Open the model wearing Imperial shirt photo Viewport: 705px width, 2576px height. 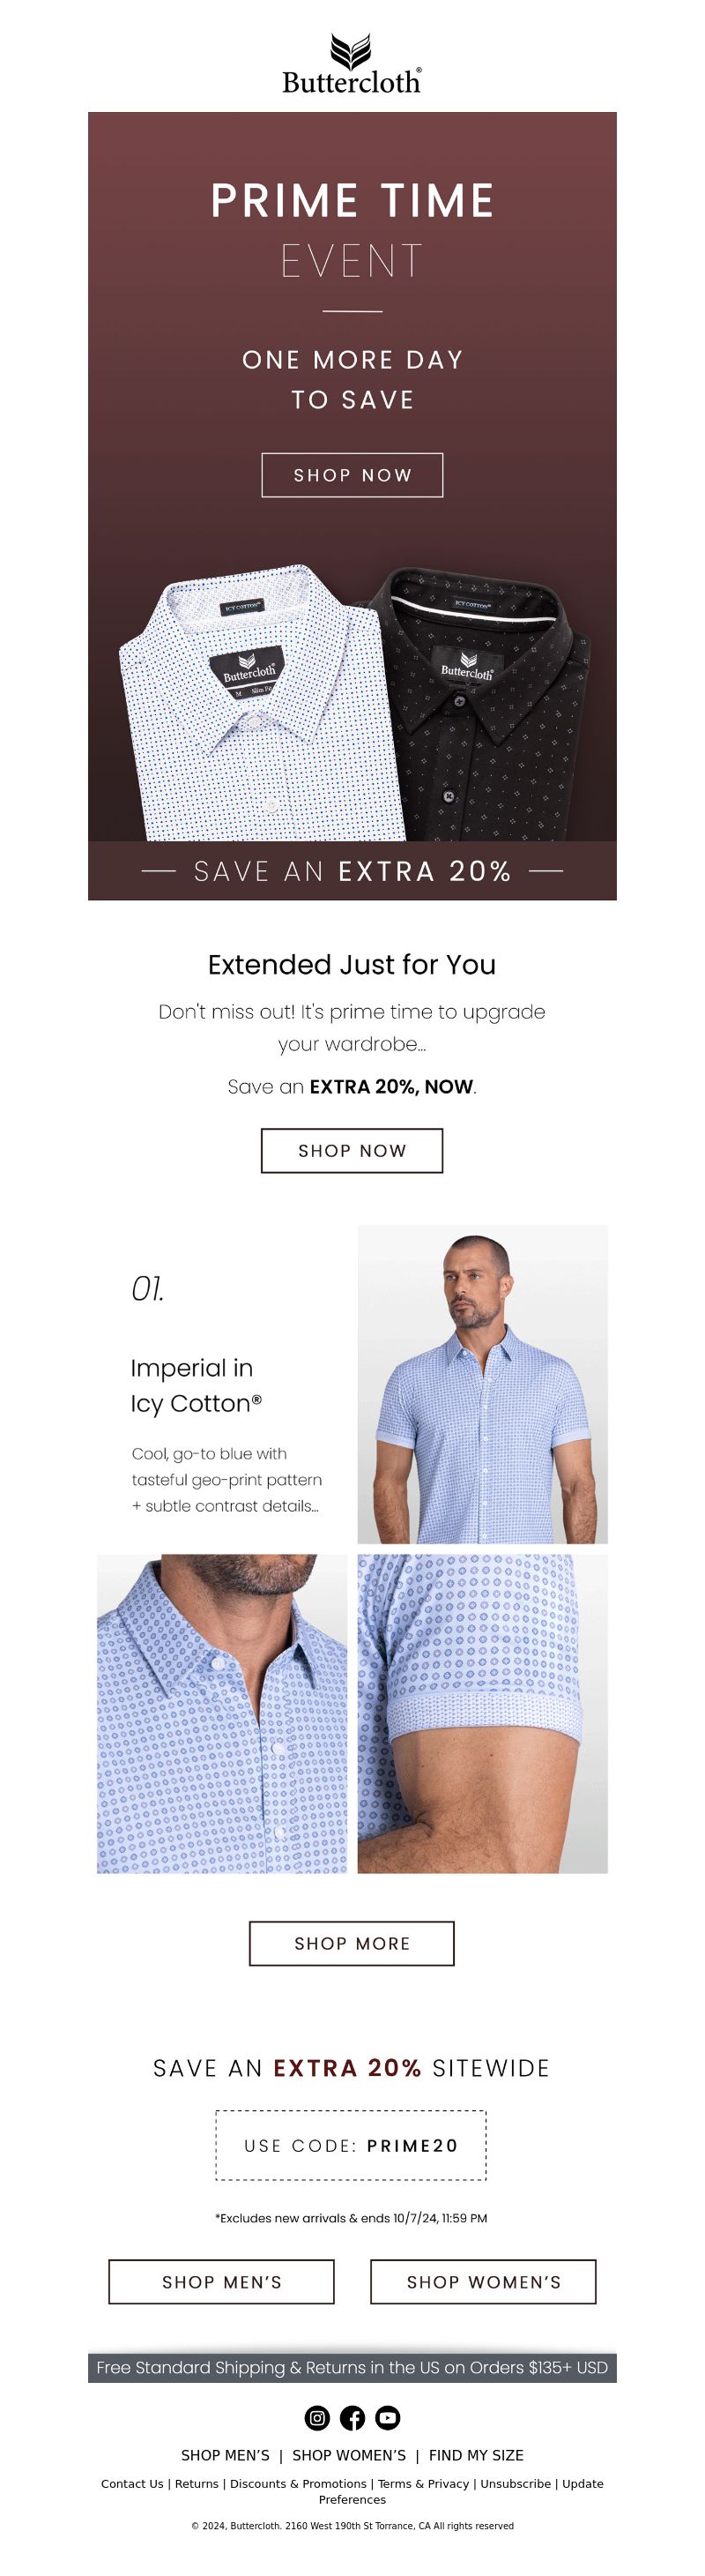click(x=482, y=1383)
